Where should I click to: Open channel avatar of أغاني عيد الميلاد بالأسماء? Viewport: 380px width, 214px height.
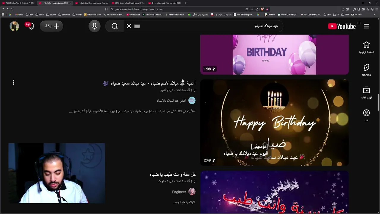tap(192, 100)
